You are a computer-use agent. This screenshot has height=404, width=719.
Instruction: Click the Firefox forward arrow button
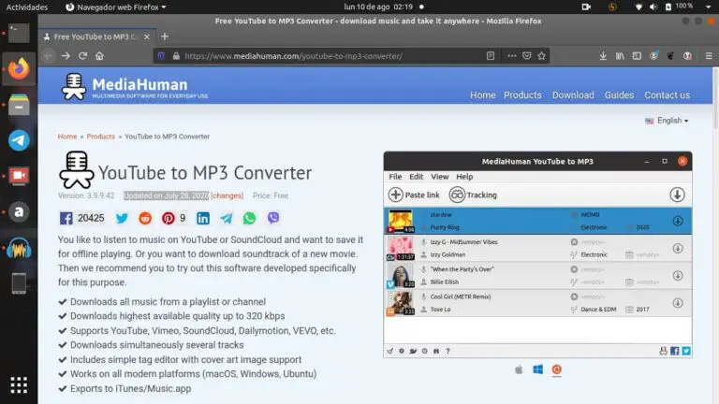66,56
